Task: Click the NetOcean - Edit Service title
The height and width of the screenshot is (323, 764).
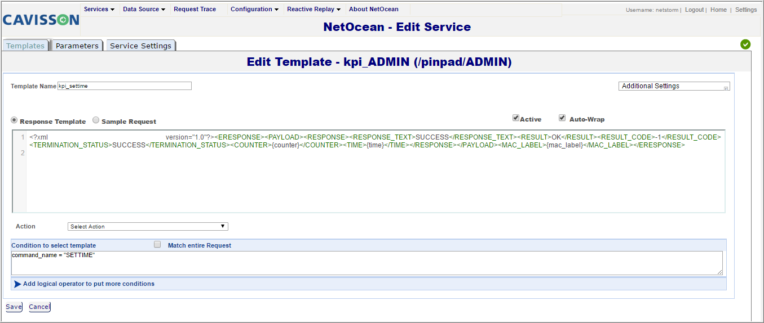Action: [397, 27]
